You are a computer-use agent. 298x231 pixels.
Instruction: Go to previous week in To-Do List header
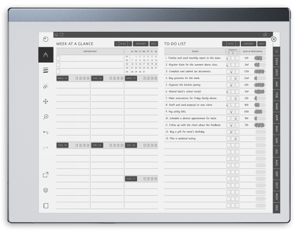point(224,44)
